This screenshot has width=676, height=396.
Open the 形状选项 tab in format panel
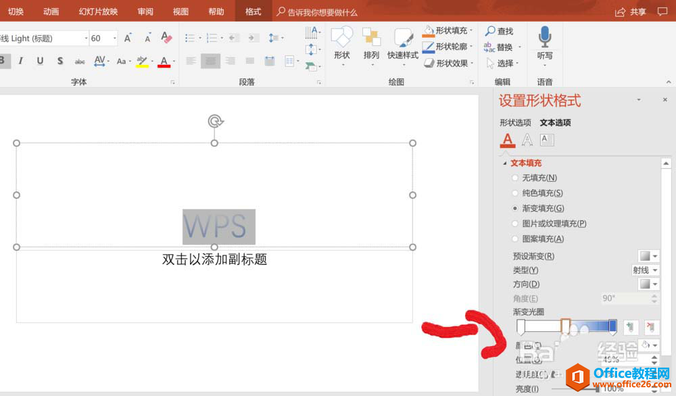(x=515, y=122)
